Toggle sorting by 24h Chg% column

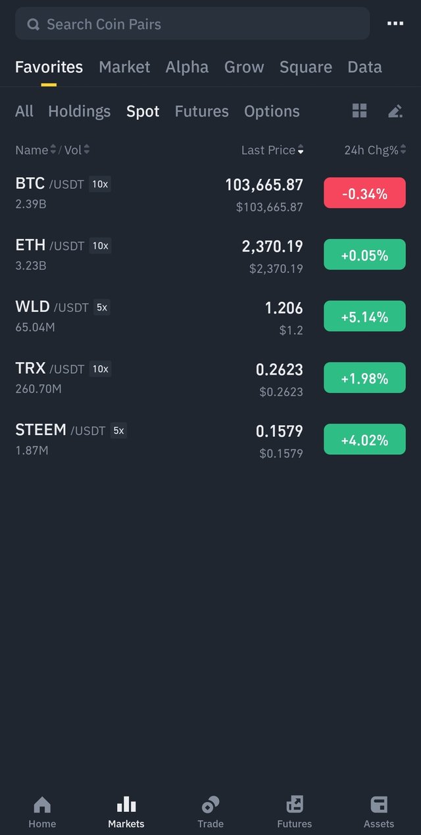coord(375,150)
